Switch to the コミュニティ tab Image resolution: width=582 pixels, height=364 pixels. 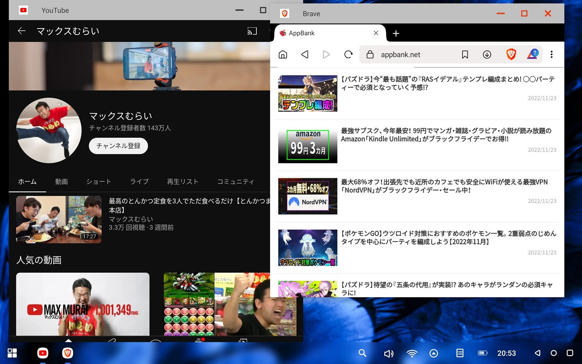click(236, 182)
